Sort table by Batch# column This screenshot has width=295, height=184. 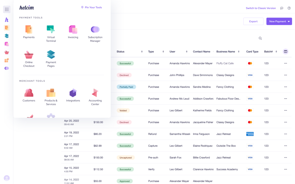[276, 52]
